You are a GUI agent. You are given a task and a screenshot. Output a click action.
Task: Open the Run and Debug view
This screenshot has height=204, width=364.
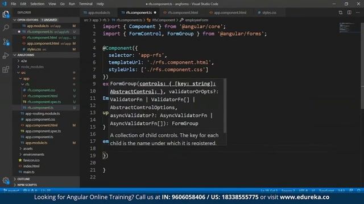click(6, 56)
